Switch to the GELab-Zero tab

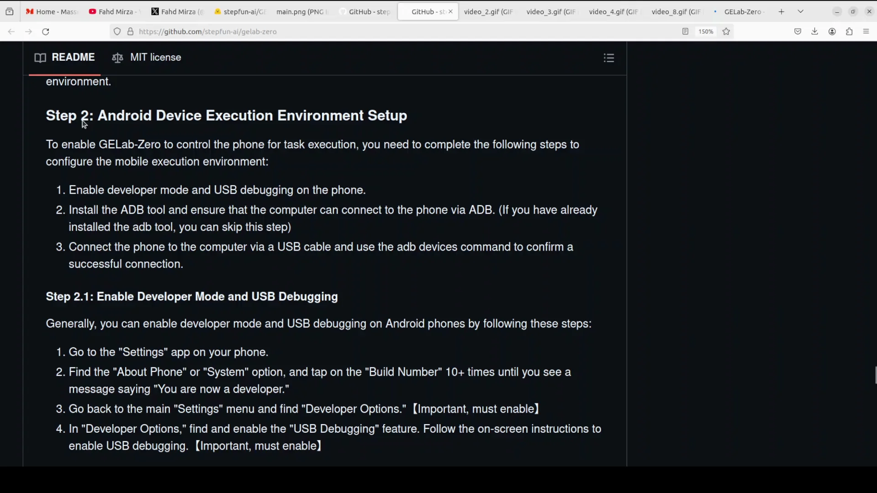tap(743, 11)
